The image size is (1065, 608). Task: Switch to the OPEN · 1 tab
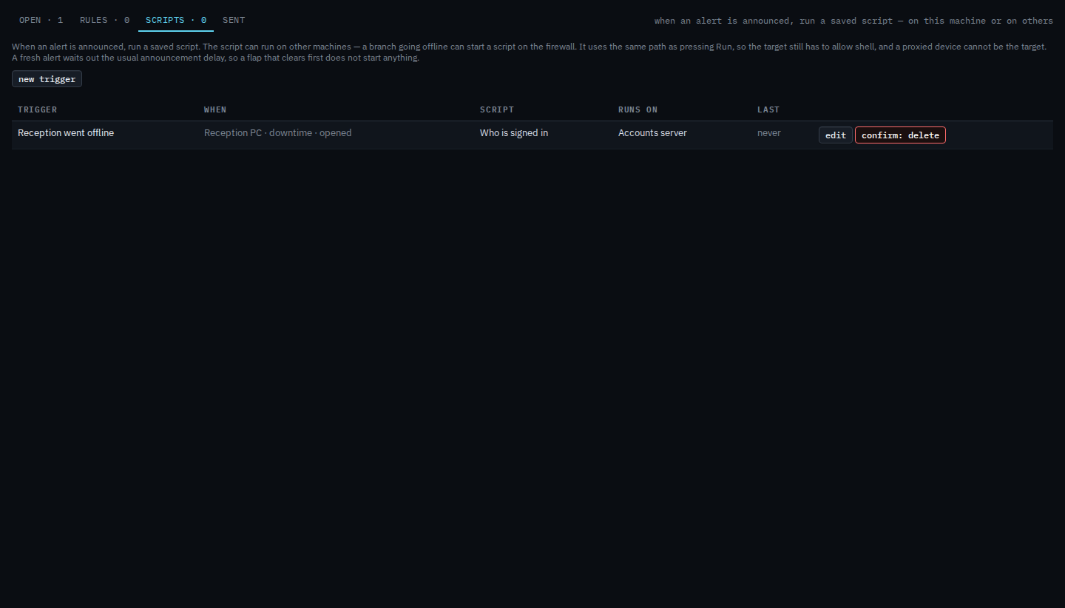(x=41, y=20)
